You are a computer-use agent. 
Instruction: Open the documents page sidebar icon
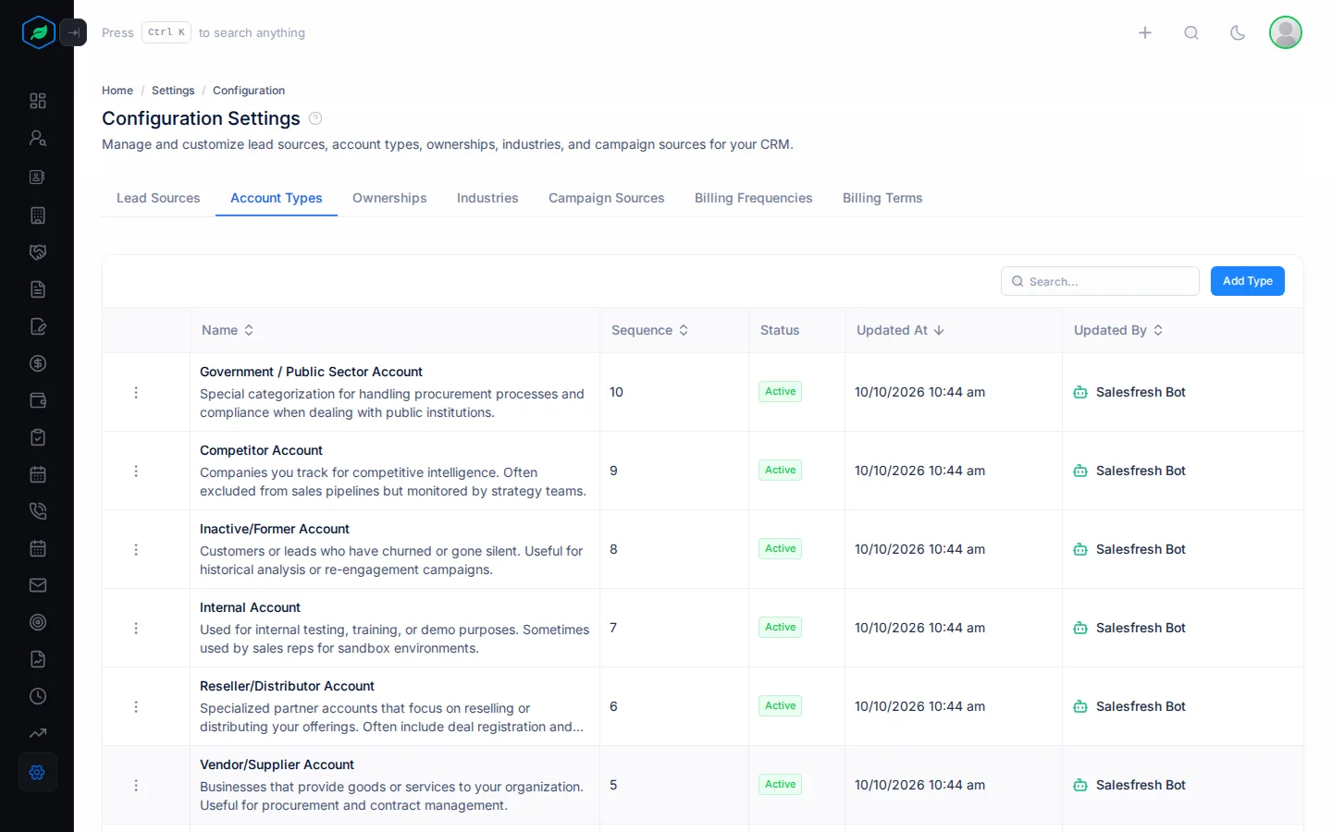click(x=38, y=289)
